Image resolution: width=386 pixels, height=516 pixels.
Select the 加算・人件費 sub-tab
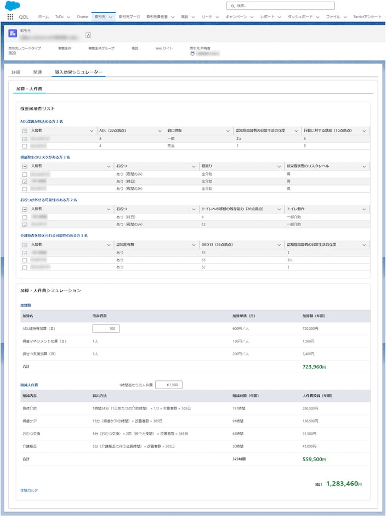(x=29, y=89)
